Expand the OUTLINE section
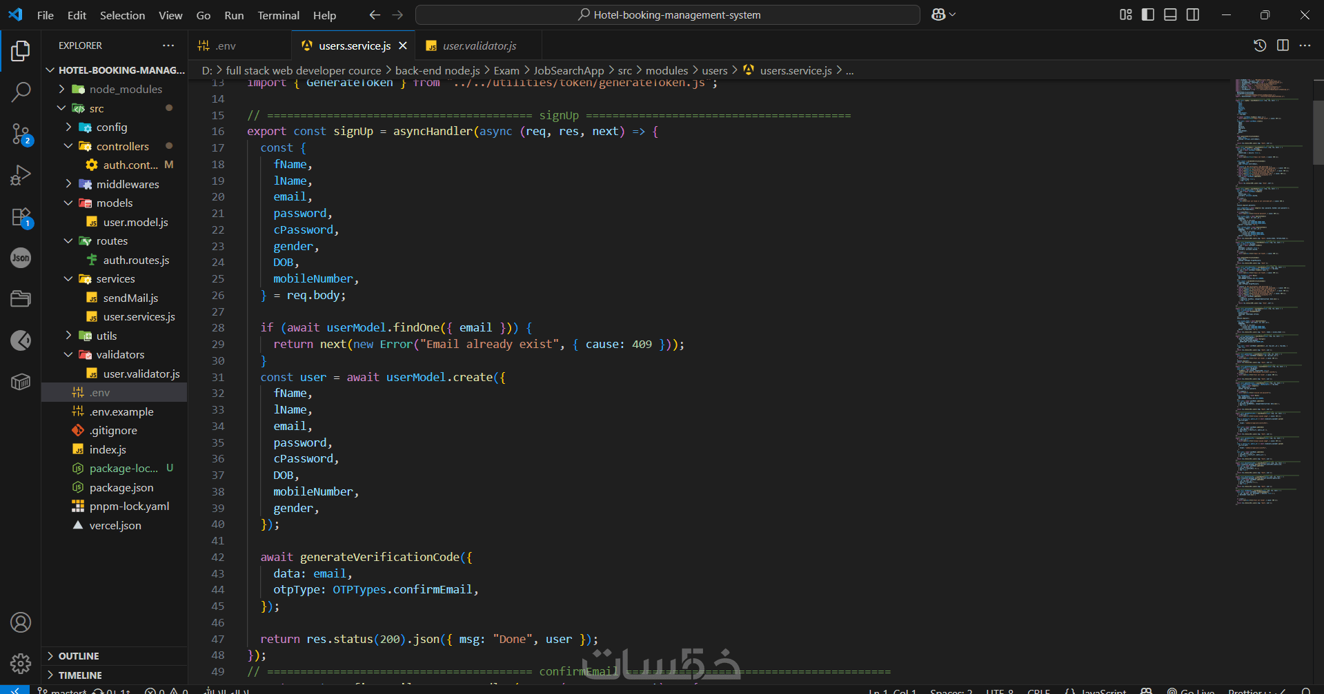The width and height of the screenshot is (1324, 694). [x=79, y=656]
